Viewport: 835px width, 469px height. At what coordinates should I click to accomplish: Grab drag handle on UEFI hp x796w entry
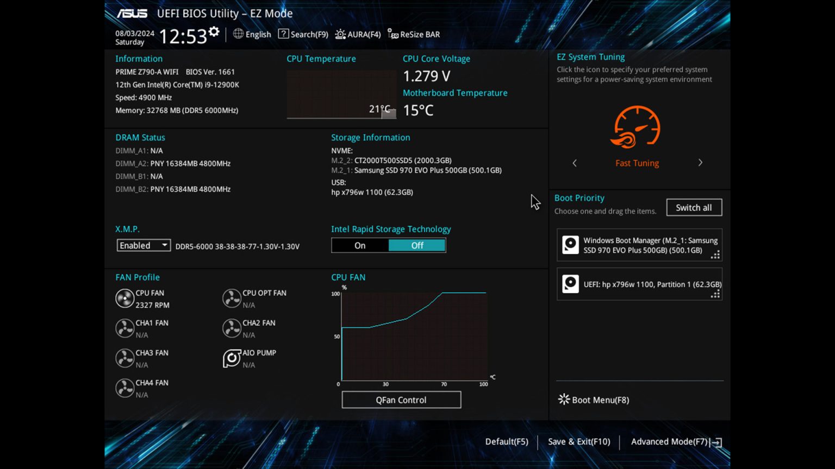(x=715, y=294)
